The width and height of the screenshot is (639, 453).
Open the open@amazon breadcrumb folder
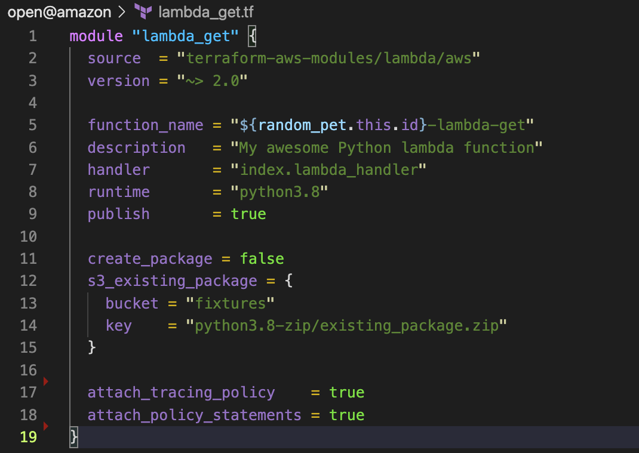tap(59, 12)
